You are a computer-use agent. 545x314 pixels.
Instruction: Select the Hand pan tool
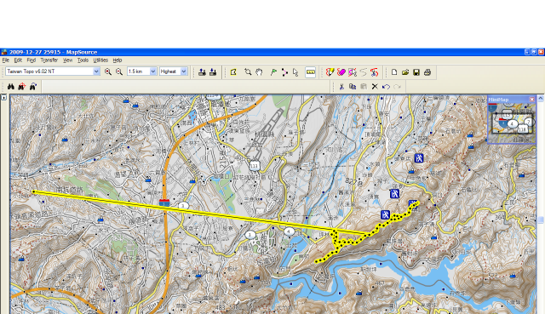(259, 72)
